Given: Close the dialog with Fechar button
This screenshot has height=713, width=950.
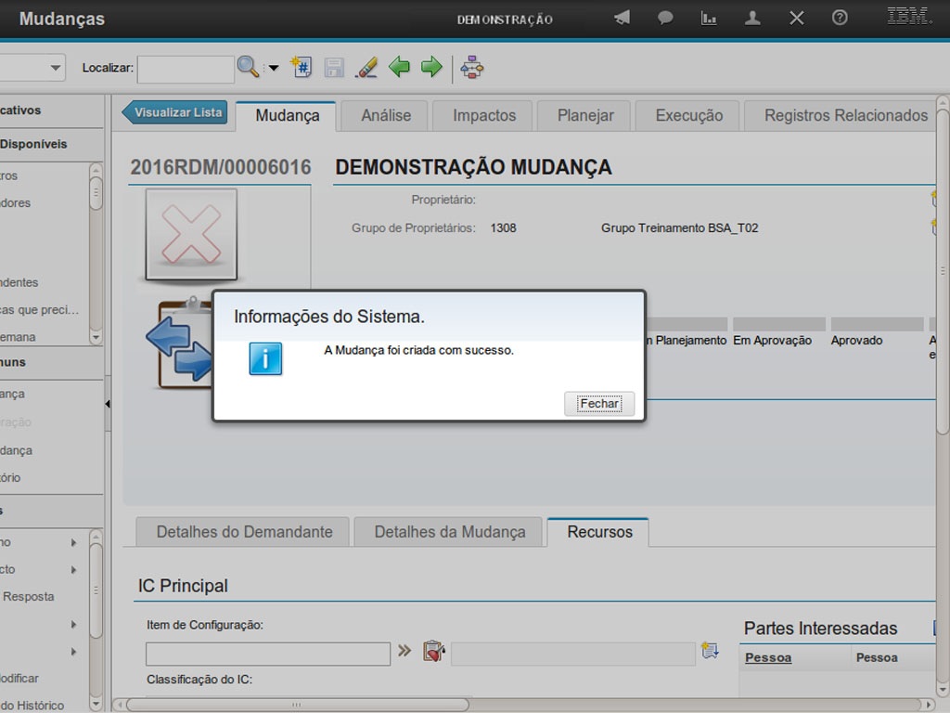Looking at the screenshot, I should (599, 404).
